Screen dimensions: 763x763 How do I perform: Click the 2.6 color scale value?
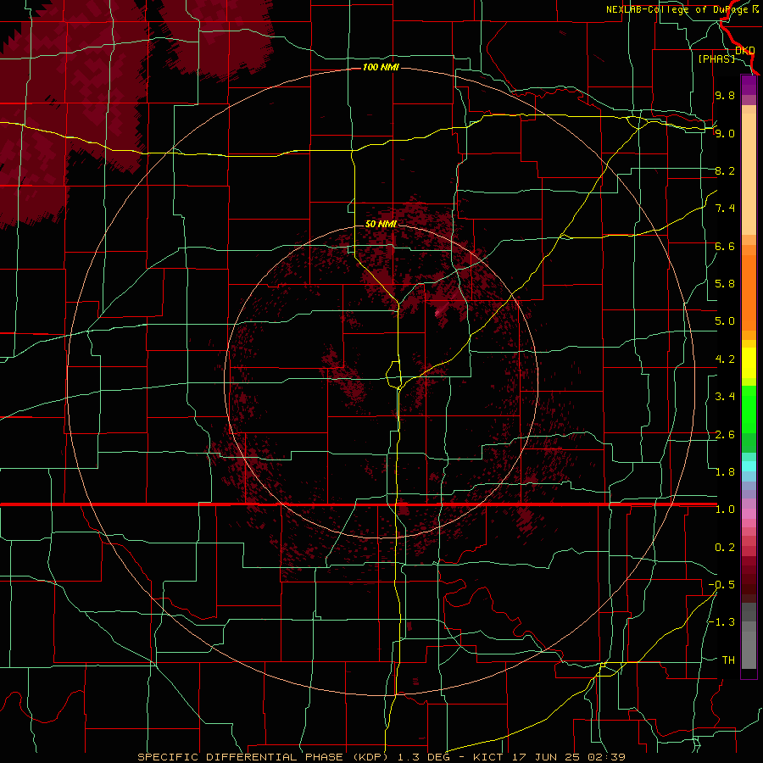[725, 435]
